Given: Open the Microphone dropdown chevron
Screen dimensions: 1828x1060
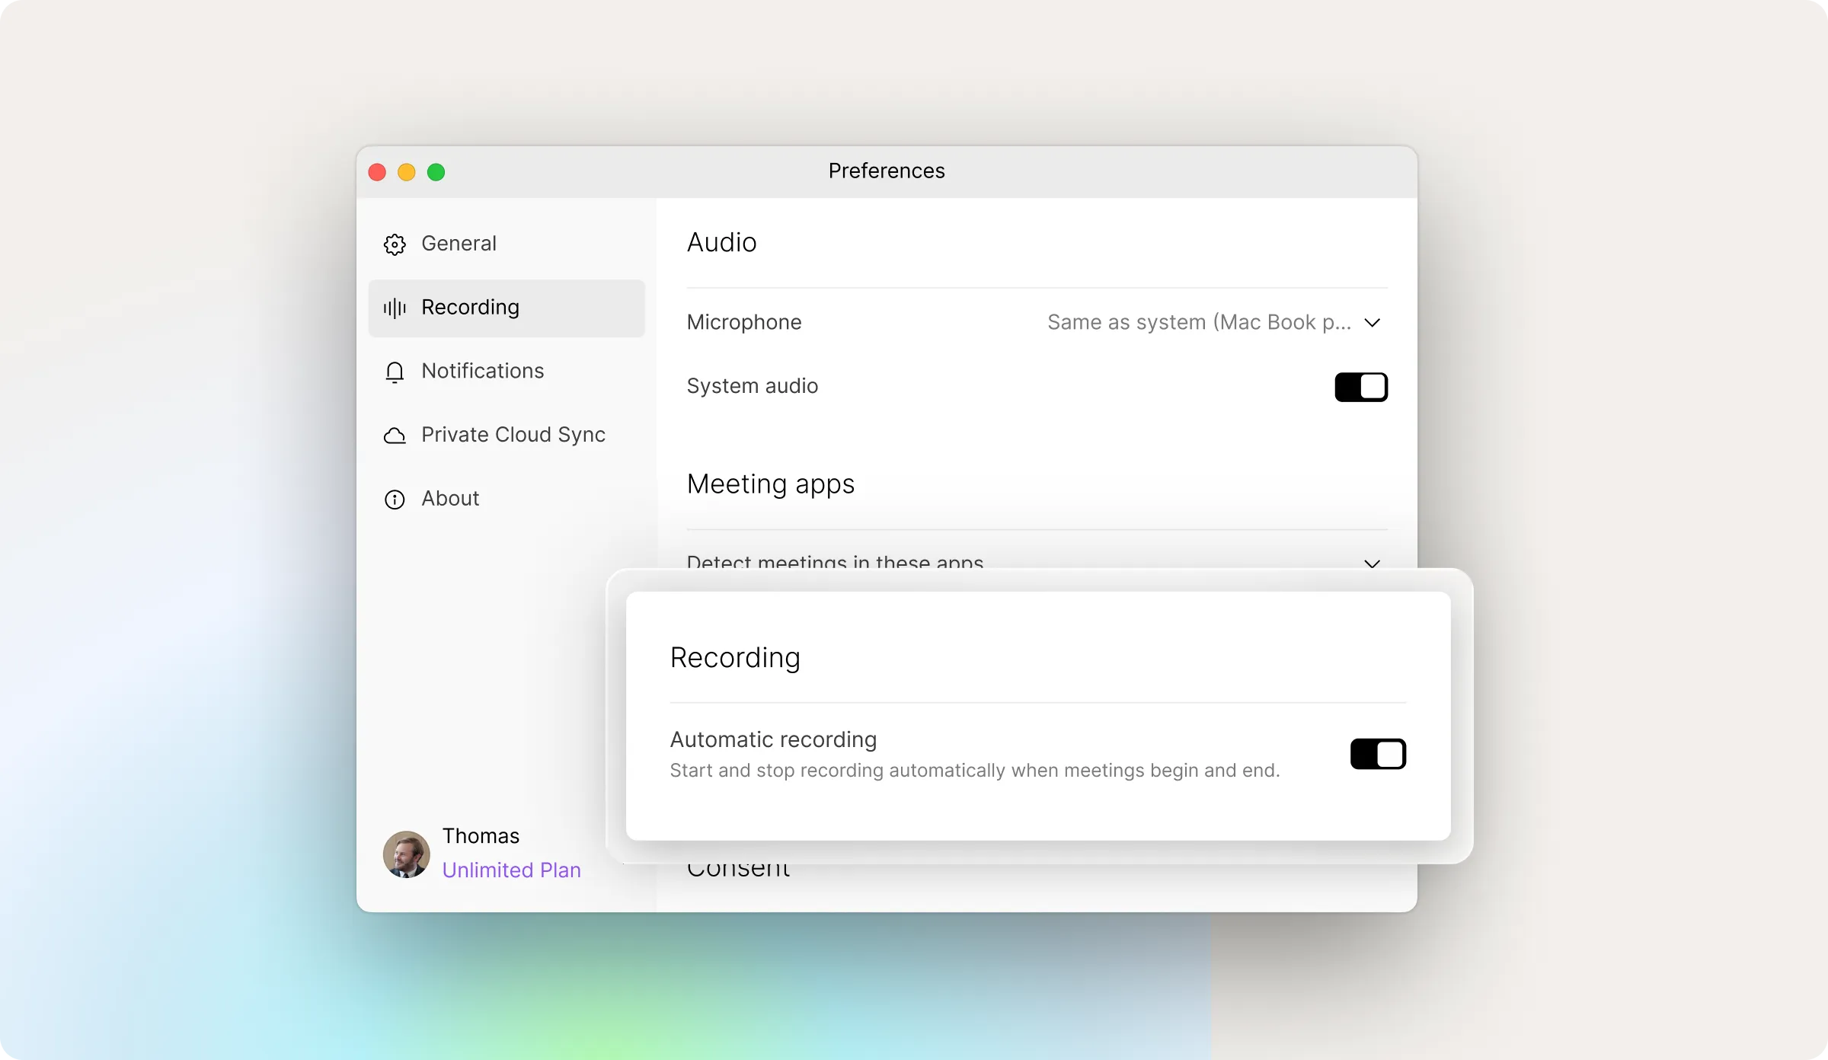Looking at the screenshot, I should coord(1372,323).
